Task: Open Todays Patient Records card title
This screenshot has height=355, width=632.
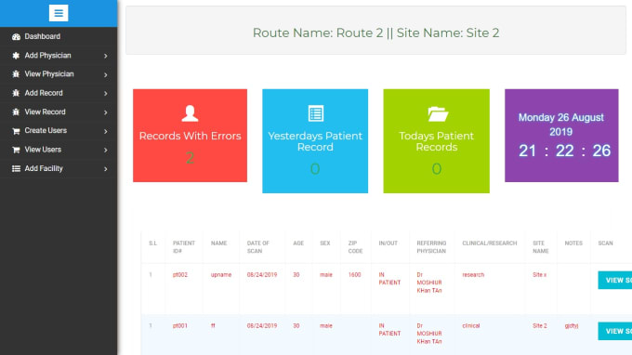Action: (x=437, y=141)
